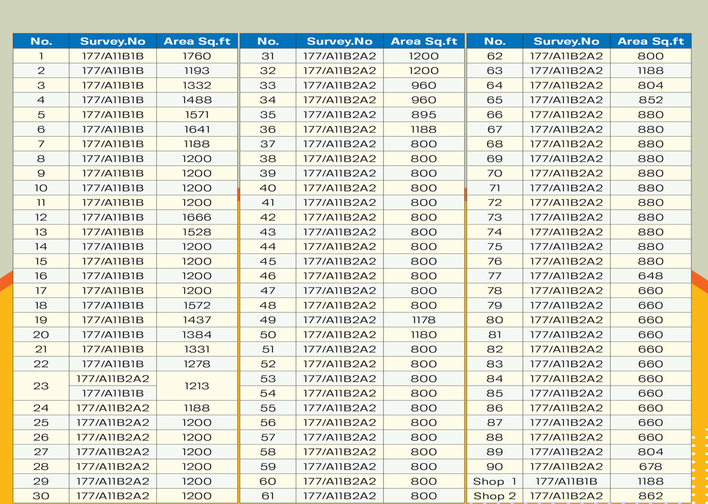Screen dimensions: 708x504
Task: Select the survey number cell for plot 62
Action: click(566, 57)
